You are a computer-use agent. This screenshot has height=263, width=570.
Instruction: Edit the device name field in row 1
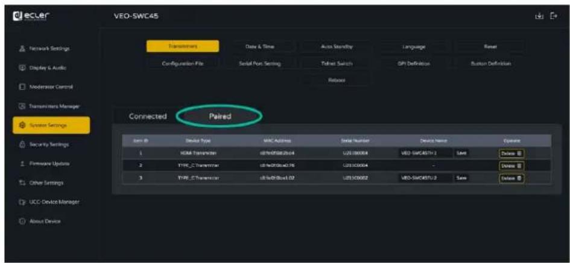426,153
